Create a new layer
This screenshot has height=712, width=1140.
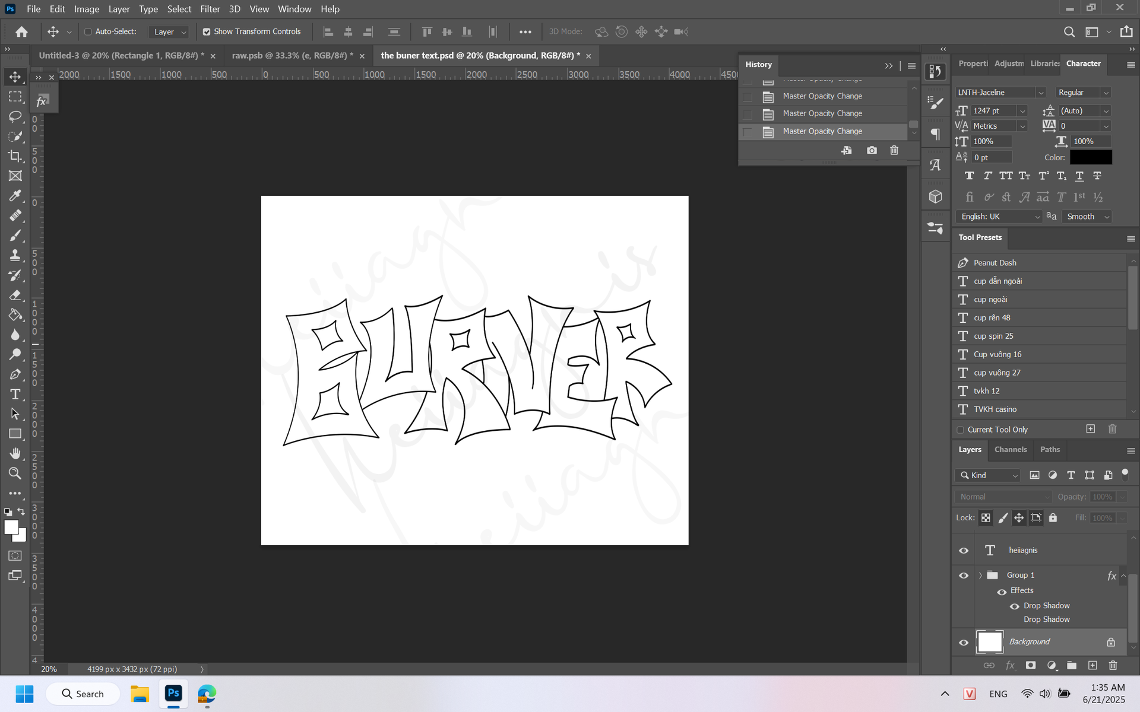coord(1092,666)
